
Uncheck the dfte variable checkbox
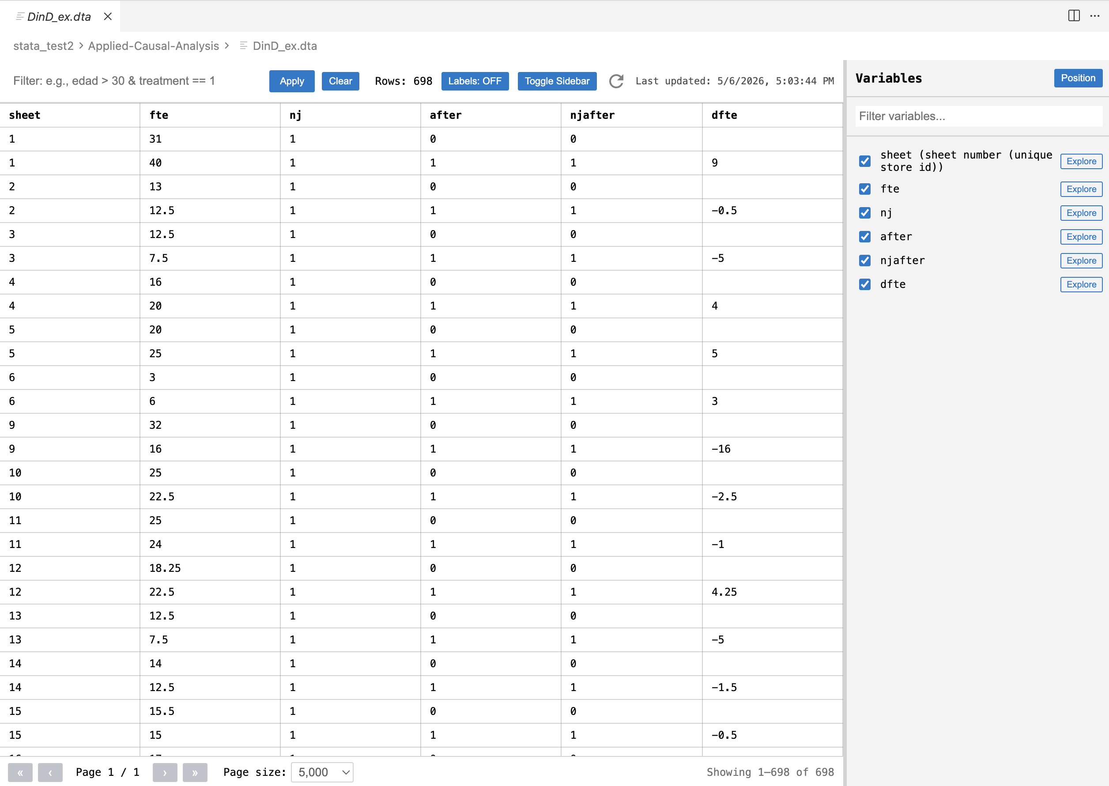[x=865, y=284]
